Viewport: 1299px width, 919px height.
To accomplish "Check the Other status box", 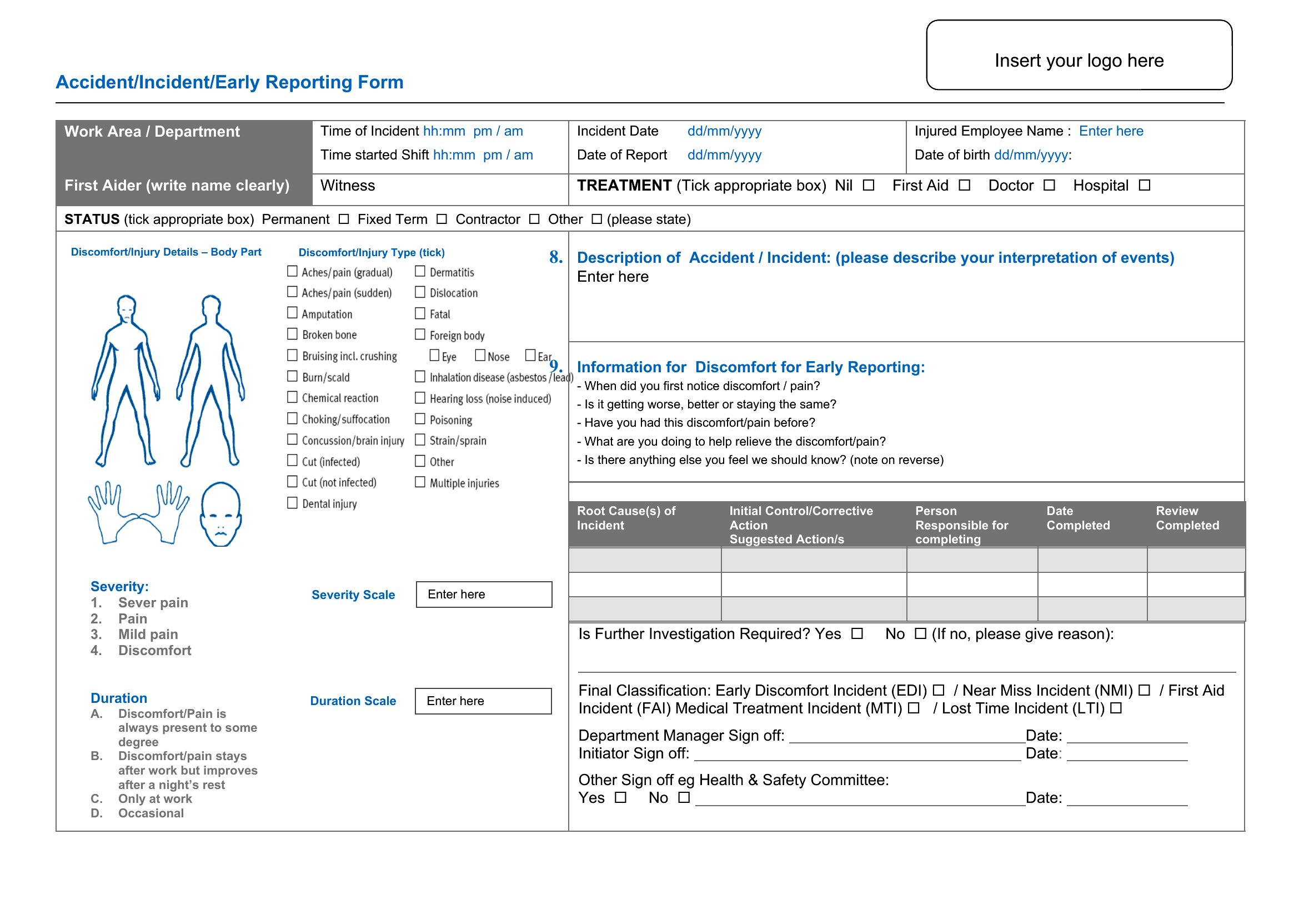I will 597,219.
